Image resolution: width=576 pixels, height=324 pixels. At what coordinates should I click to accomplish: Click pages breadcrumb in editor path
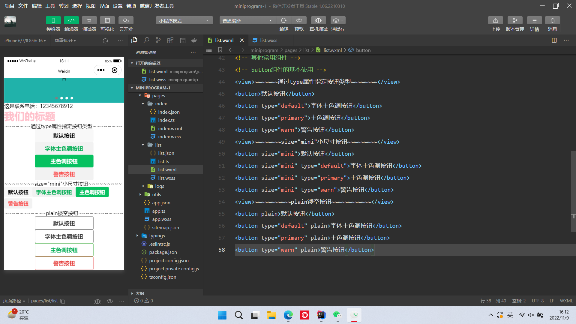[x=290, y=50]
